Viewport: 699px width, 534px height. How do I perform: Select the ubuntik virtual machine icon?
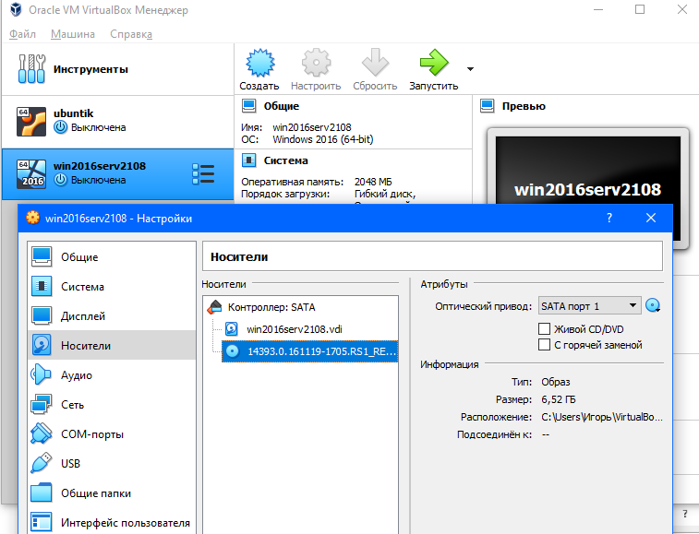(x=31, y=121)
